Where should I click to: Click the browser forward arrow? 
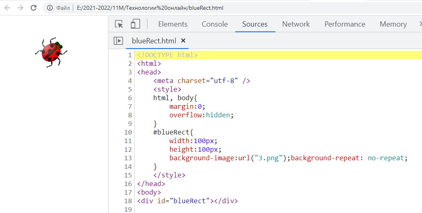click(20, 8)
